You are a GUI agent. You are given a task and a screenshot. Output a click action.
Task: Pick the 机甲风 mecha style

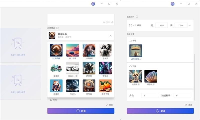[x=89, y=68]
